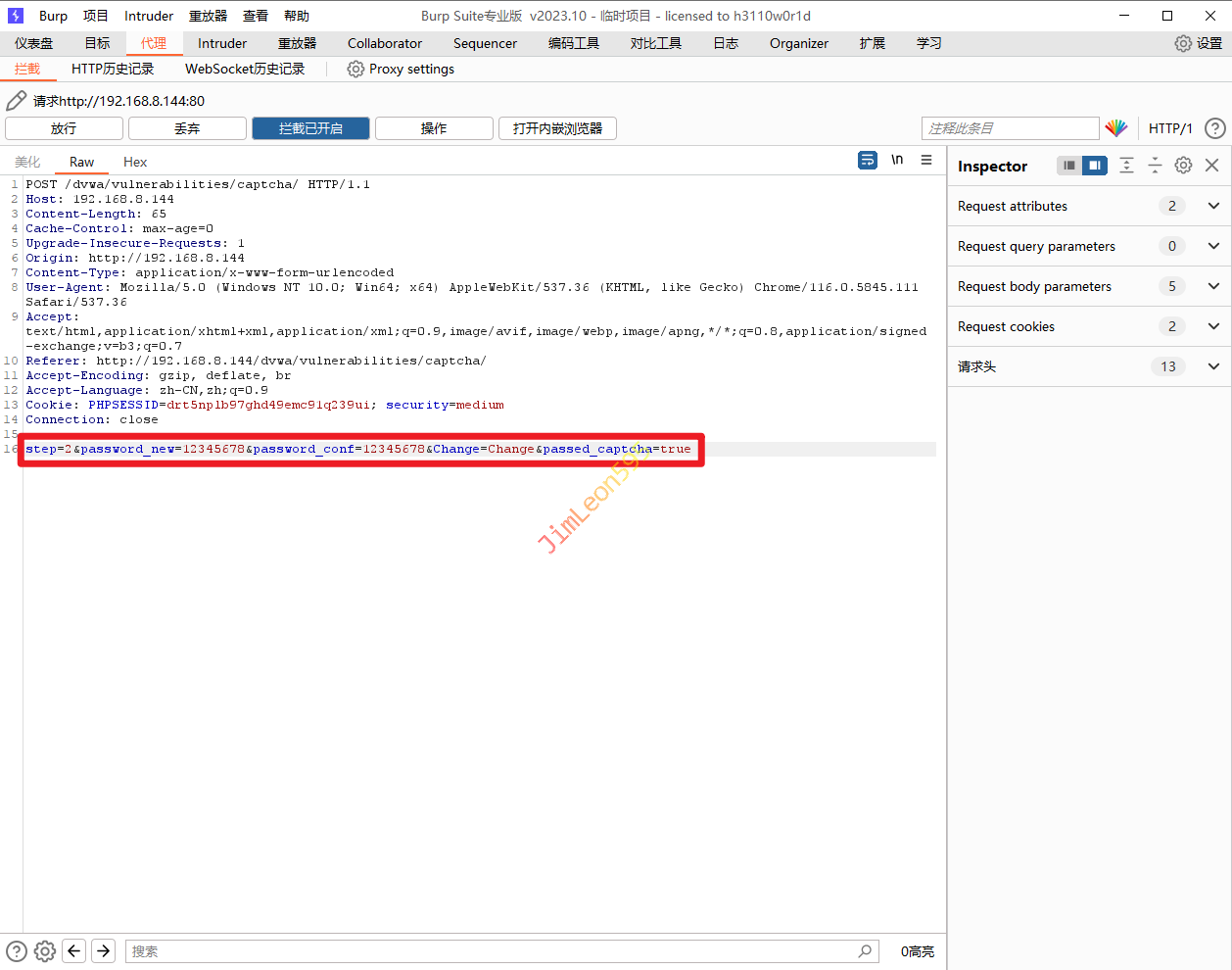Toggle the word wrap icon in editor

coord(868,160)
